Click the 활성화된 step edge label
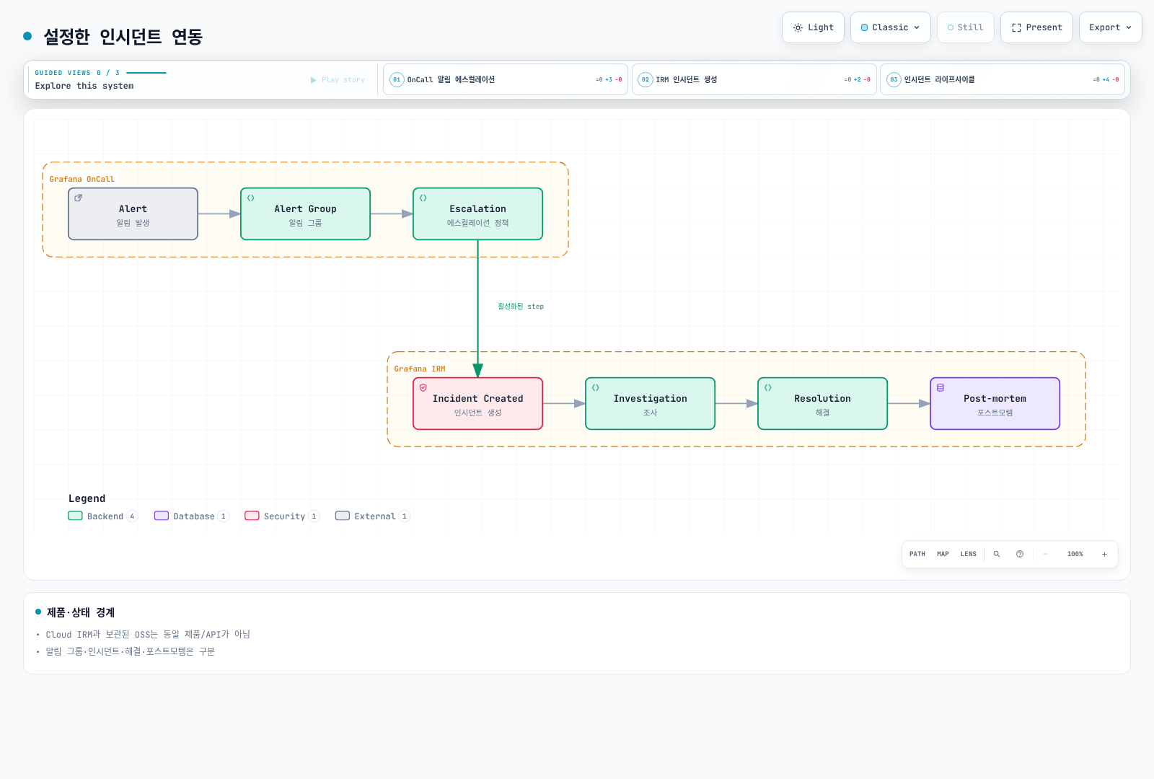 tap(521, 307)
